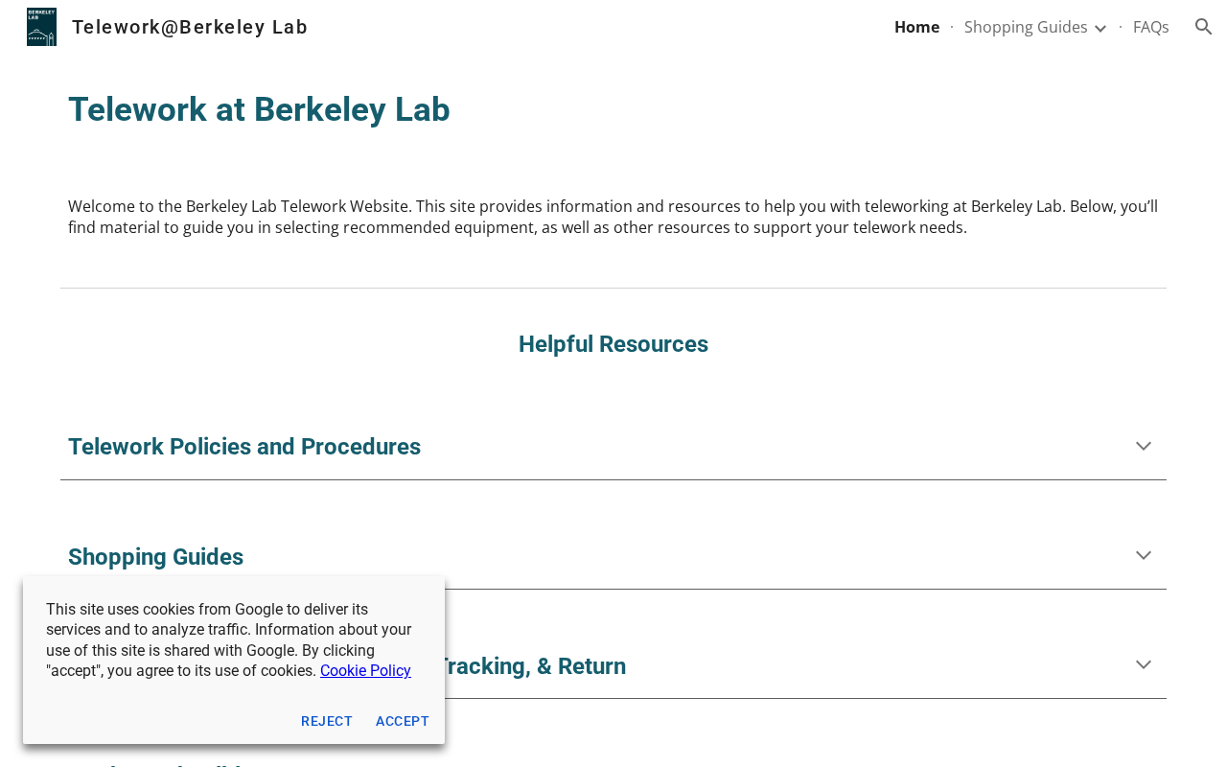Screen dimensions: 1227x767
Task: Click the Telework@Berkeley Lab site title
Action: (190, 27)
